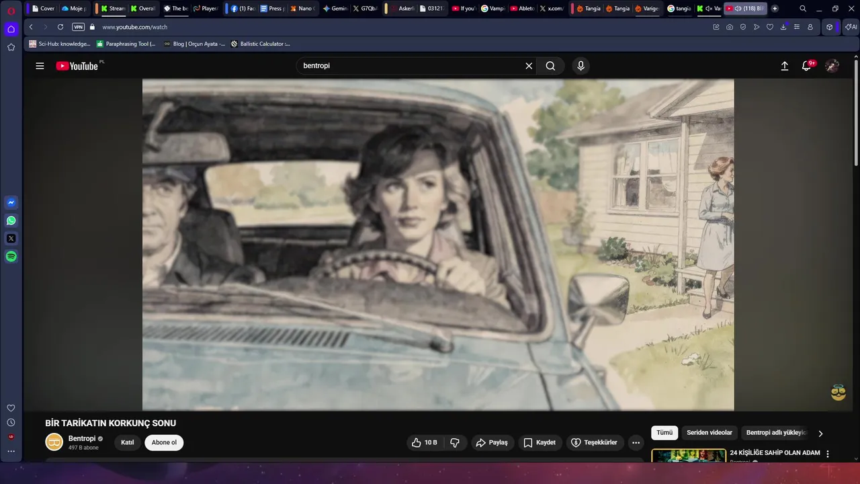The width and height of the screenshot is (860, 484).
Task: Reload the page
Action: click(x=60, y=27)
